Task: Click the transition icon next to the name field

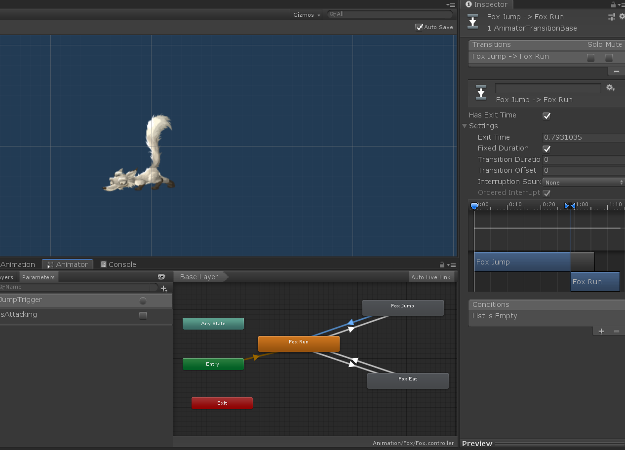Action: click(481, 93)
